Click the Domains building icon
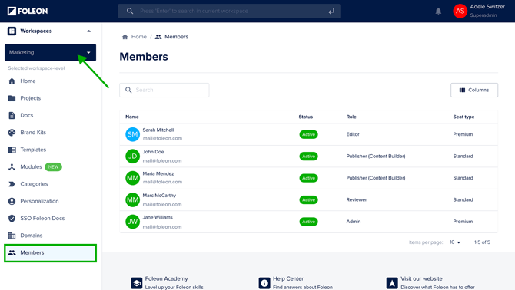515x290 pixels. coord(12,236)
